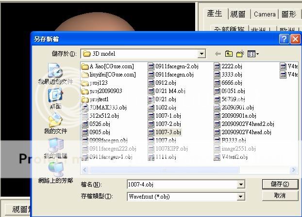
Task: Switch to the 產生 tab
Action: [215, 14]
